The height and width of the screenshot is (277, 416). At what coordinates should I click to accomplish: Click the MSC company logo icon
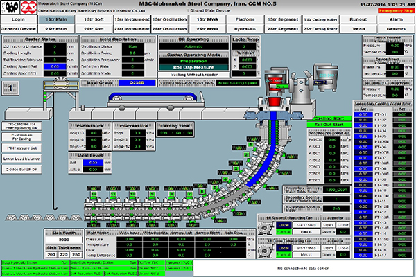(10, 7)
